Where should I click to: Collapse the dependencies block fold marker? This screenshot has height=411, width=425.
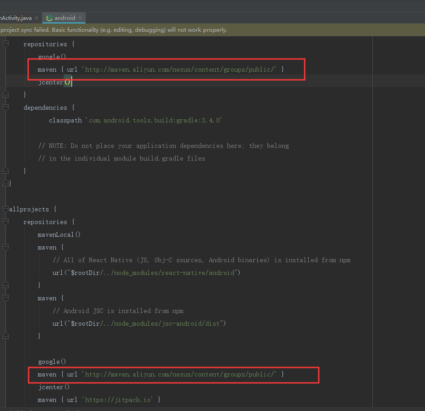click(5, 108)
